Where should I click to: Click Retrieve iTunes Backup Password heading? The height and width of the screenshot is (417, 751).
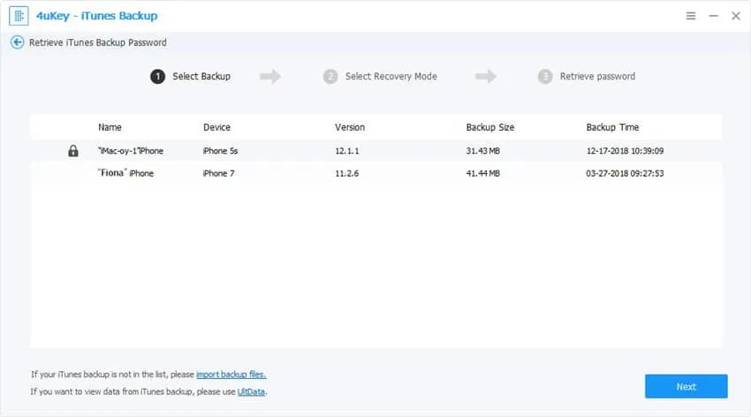[98, 42]
